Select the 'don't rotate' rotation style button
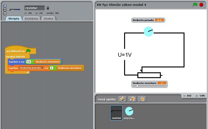Screen dimensions: 208x129 [4, 13]
